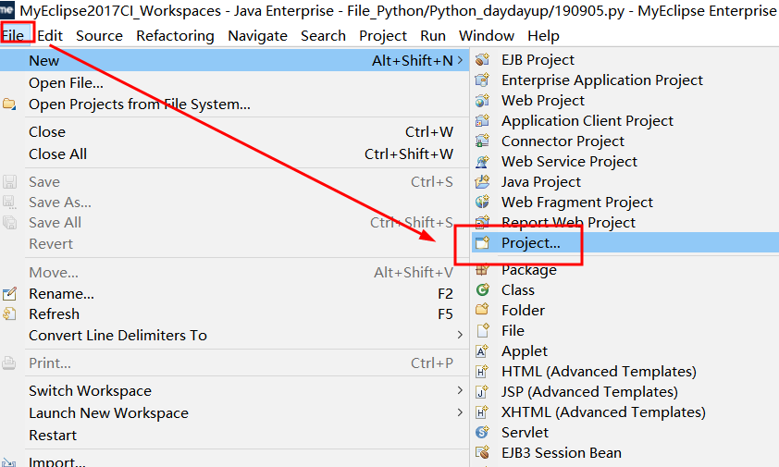Click the EJB Project icon
This screenshot has height=467, width=779.
[482, 59]
